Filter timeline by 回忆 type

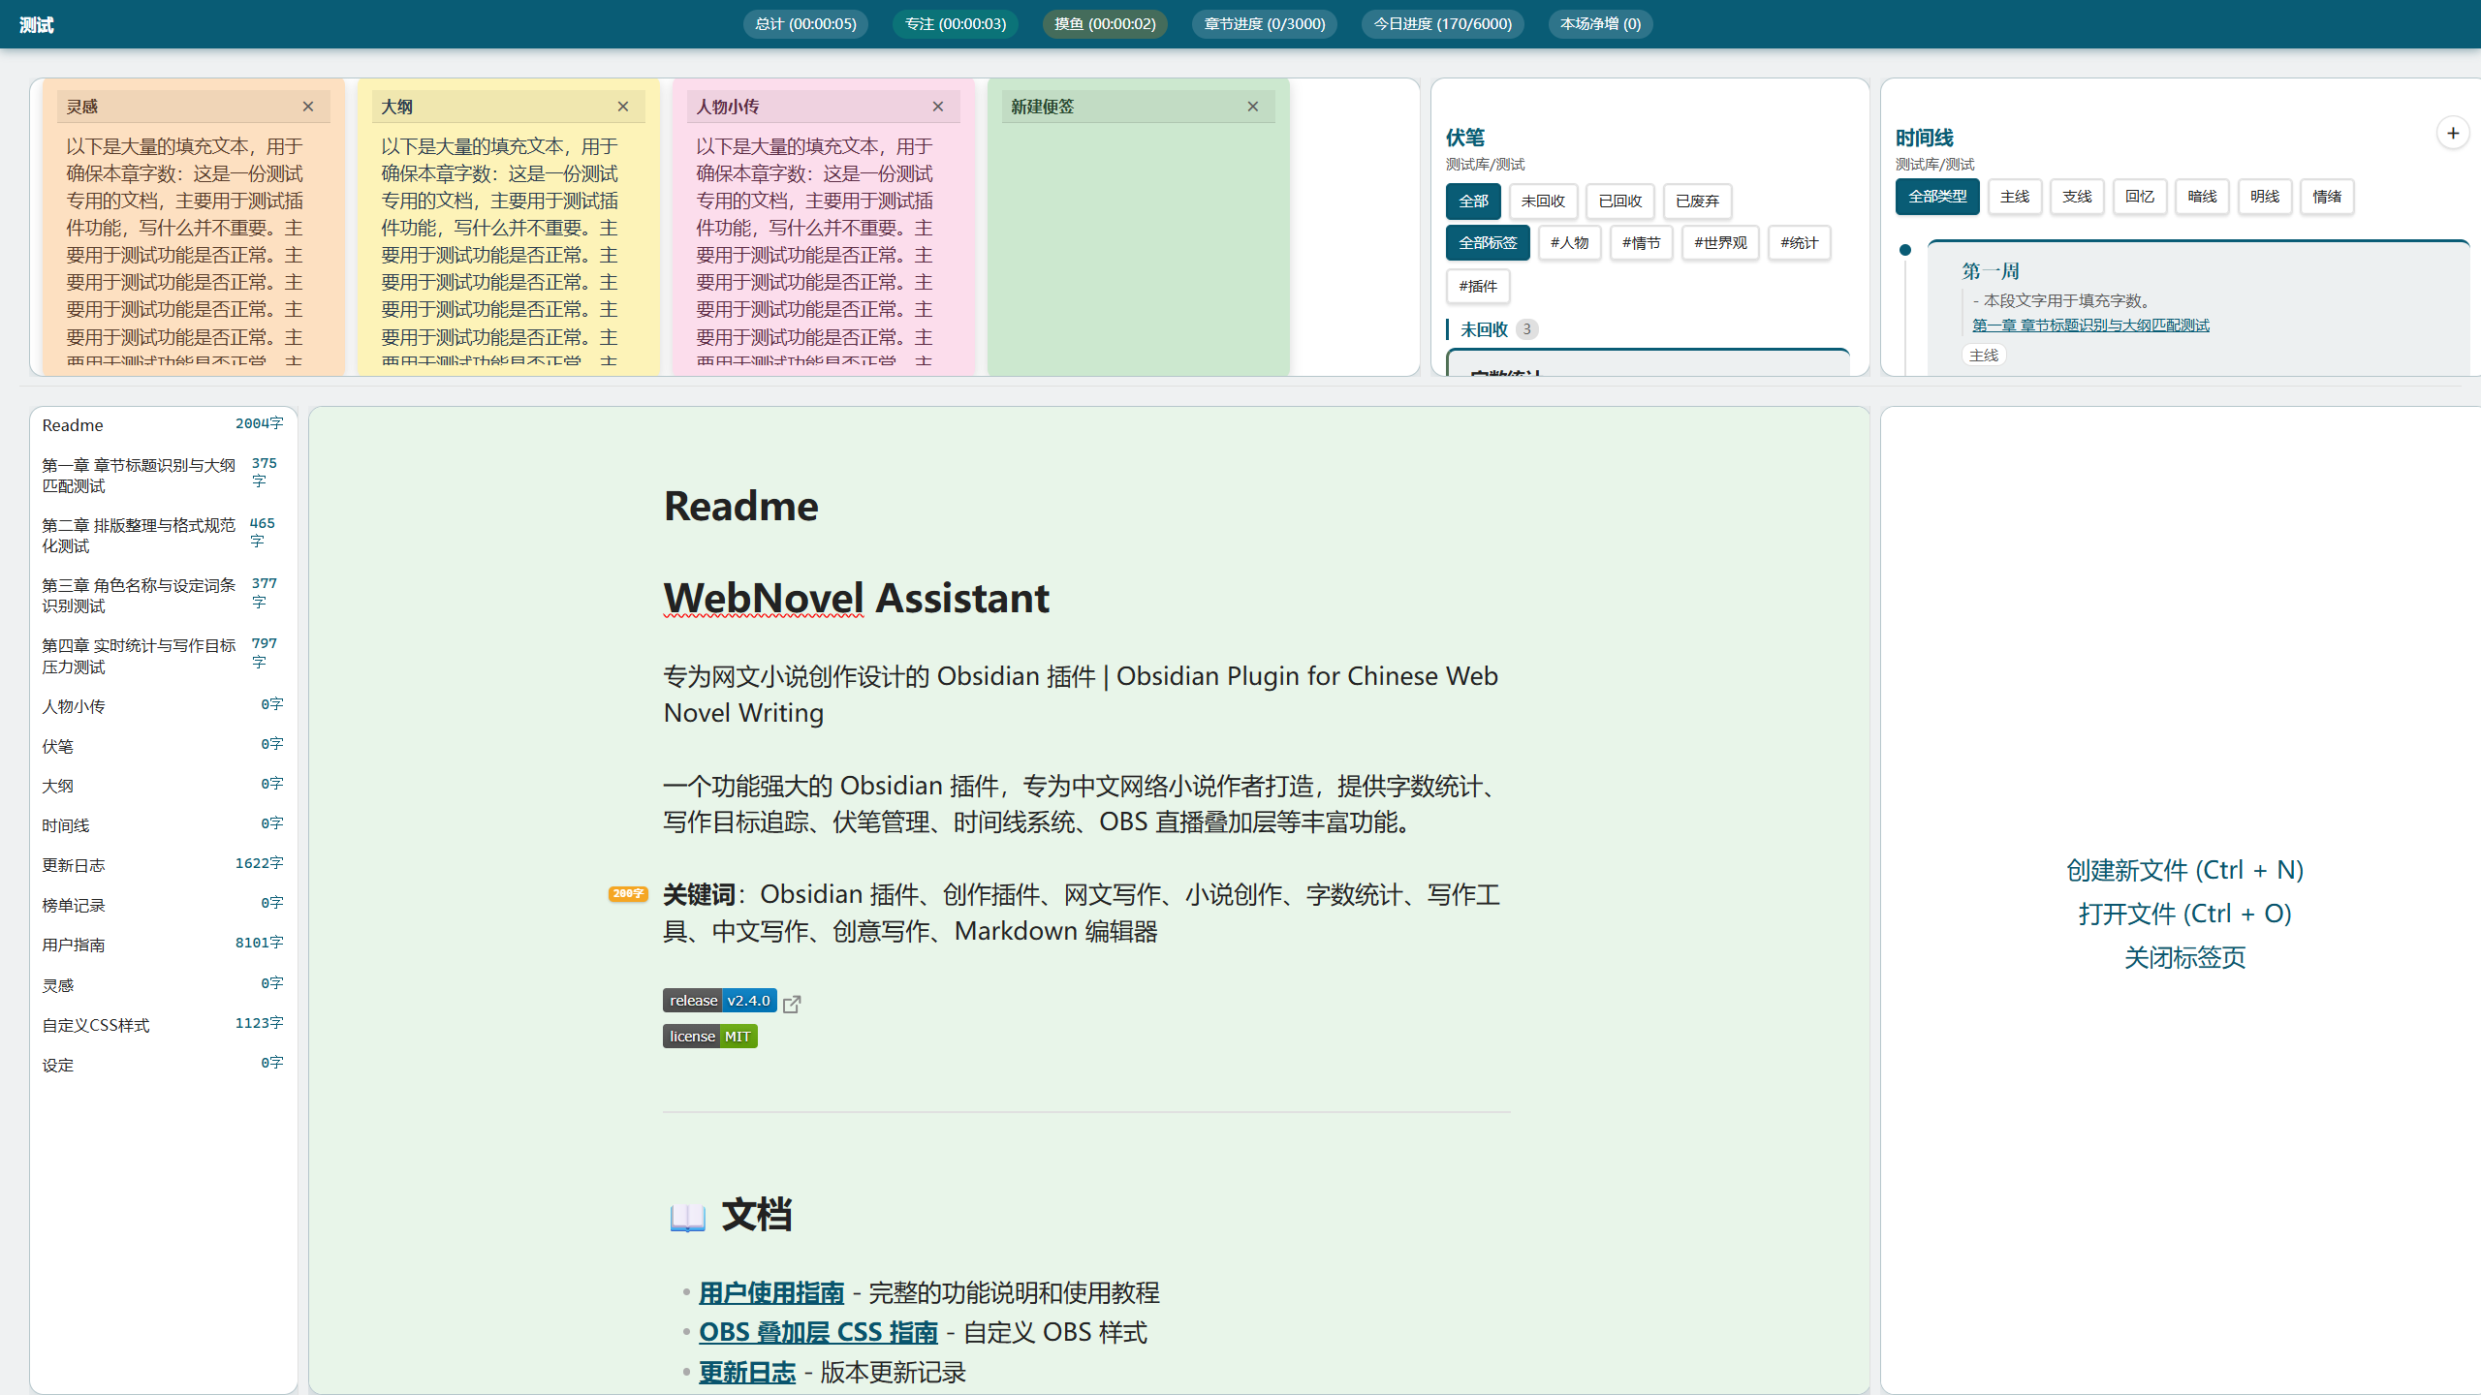[x=2140, y=197]
